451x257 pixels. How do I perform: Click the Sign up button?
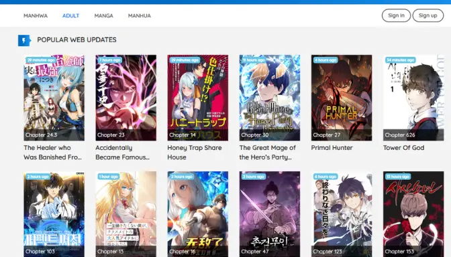tap(428, 15)
